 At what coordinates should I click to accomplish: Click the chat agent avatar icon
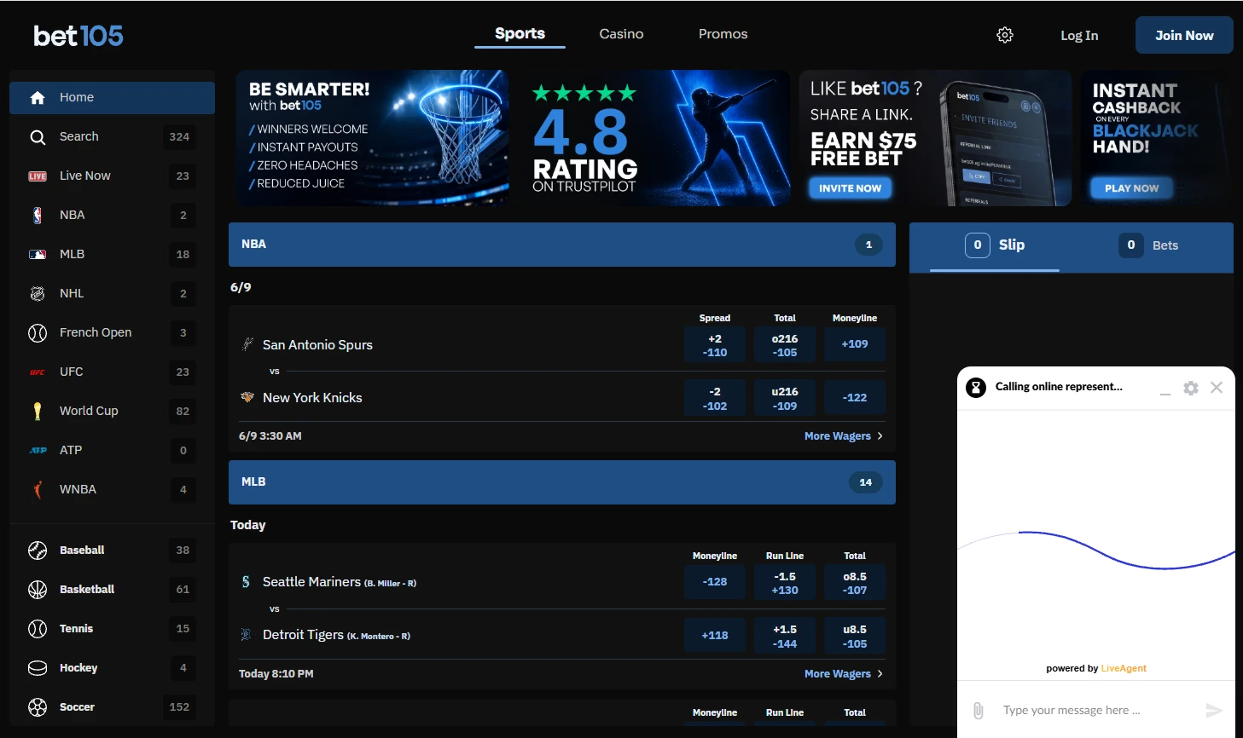(x=976, y=388)
